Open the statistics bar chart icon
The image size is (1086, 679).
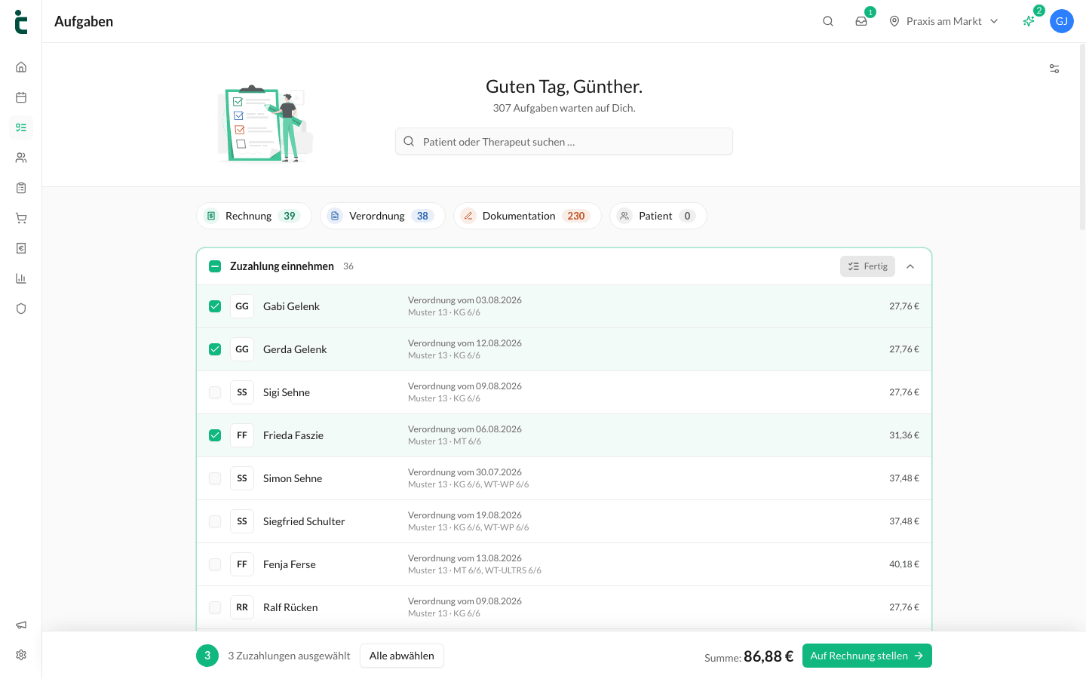(x=21, y=278)
